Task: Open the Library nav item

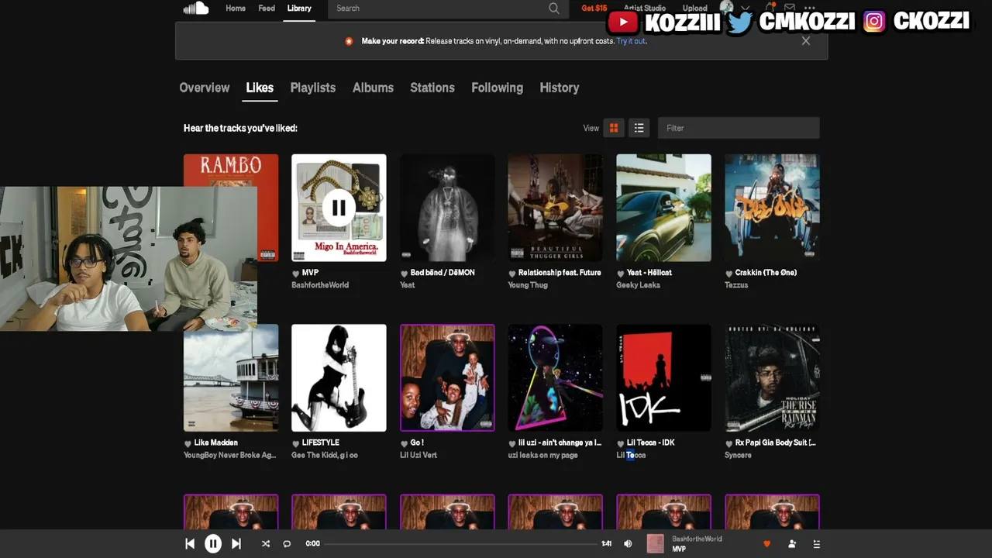Action: point(299,9)
